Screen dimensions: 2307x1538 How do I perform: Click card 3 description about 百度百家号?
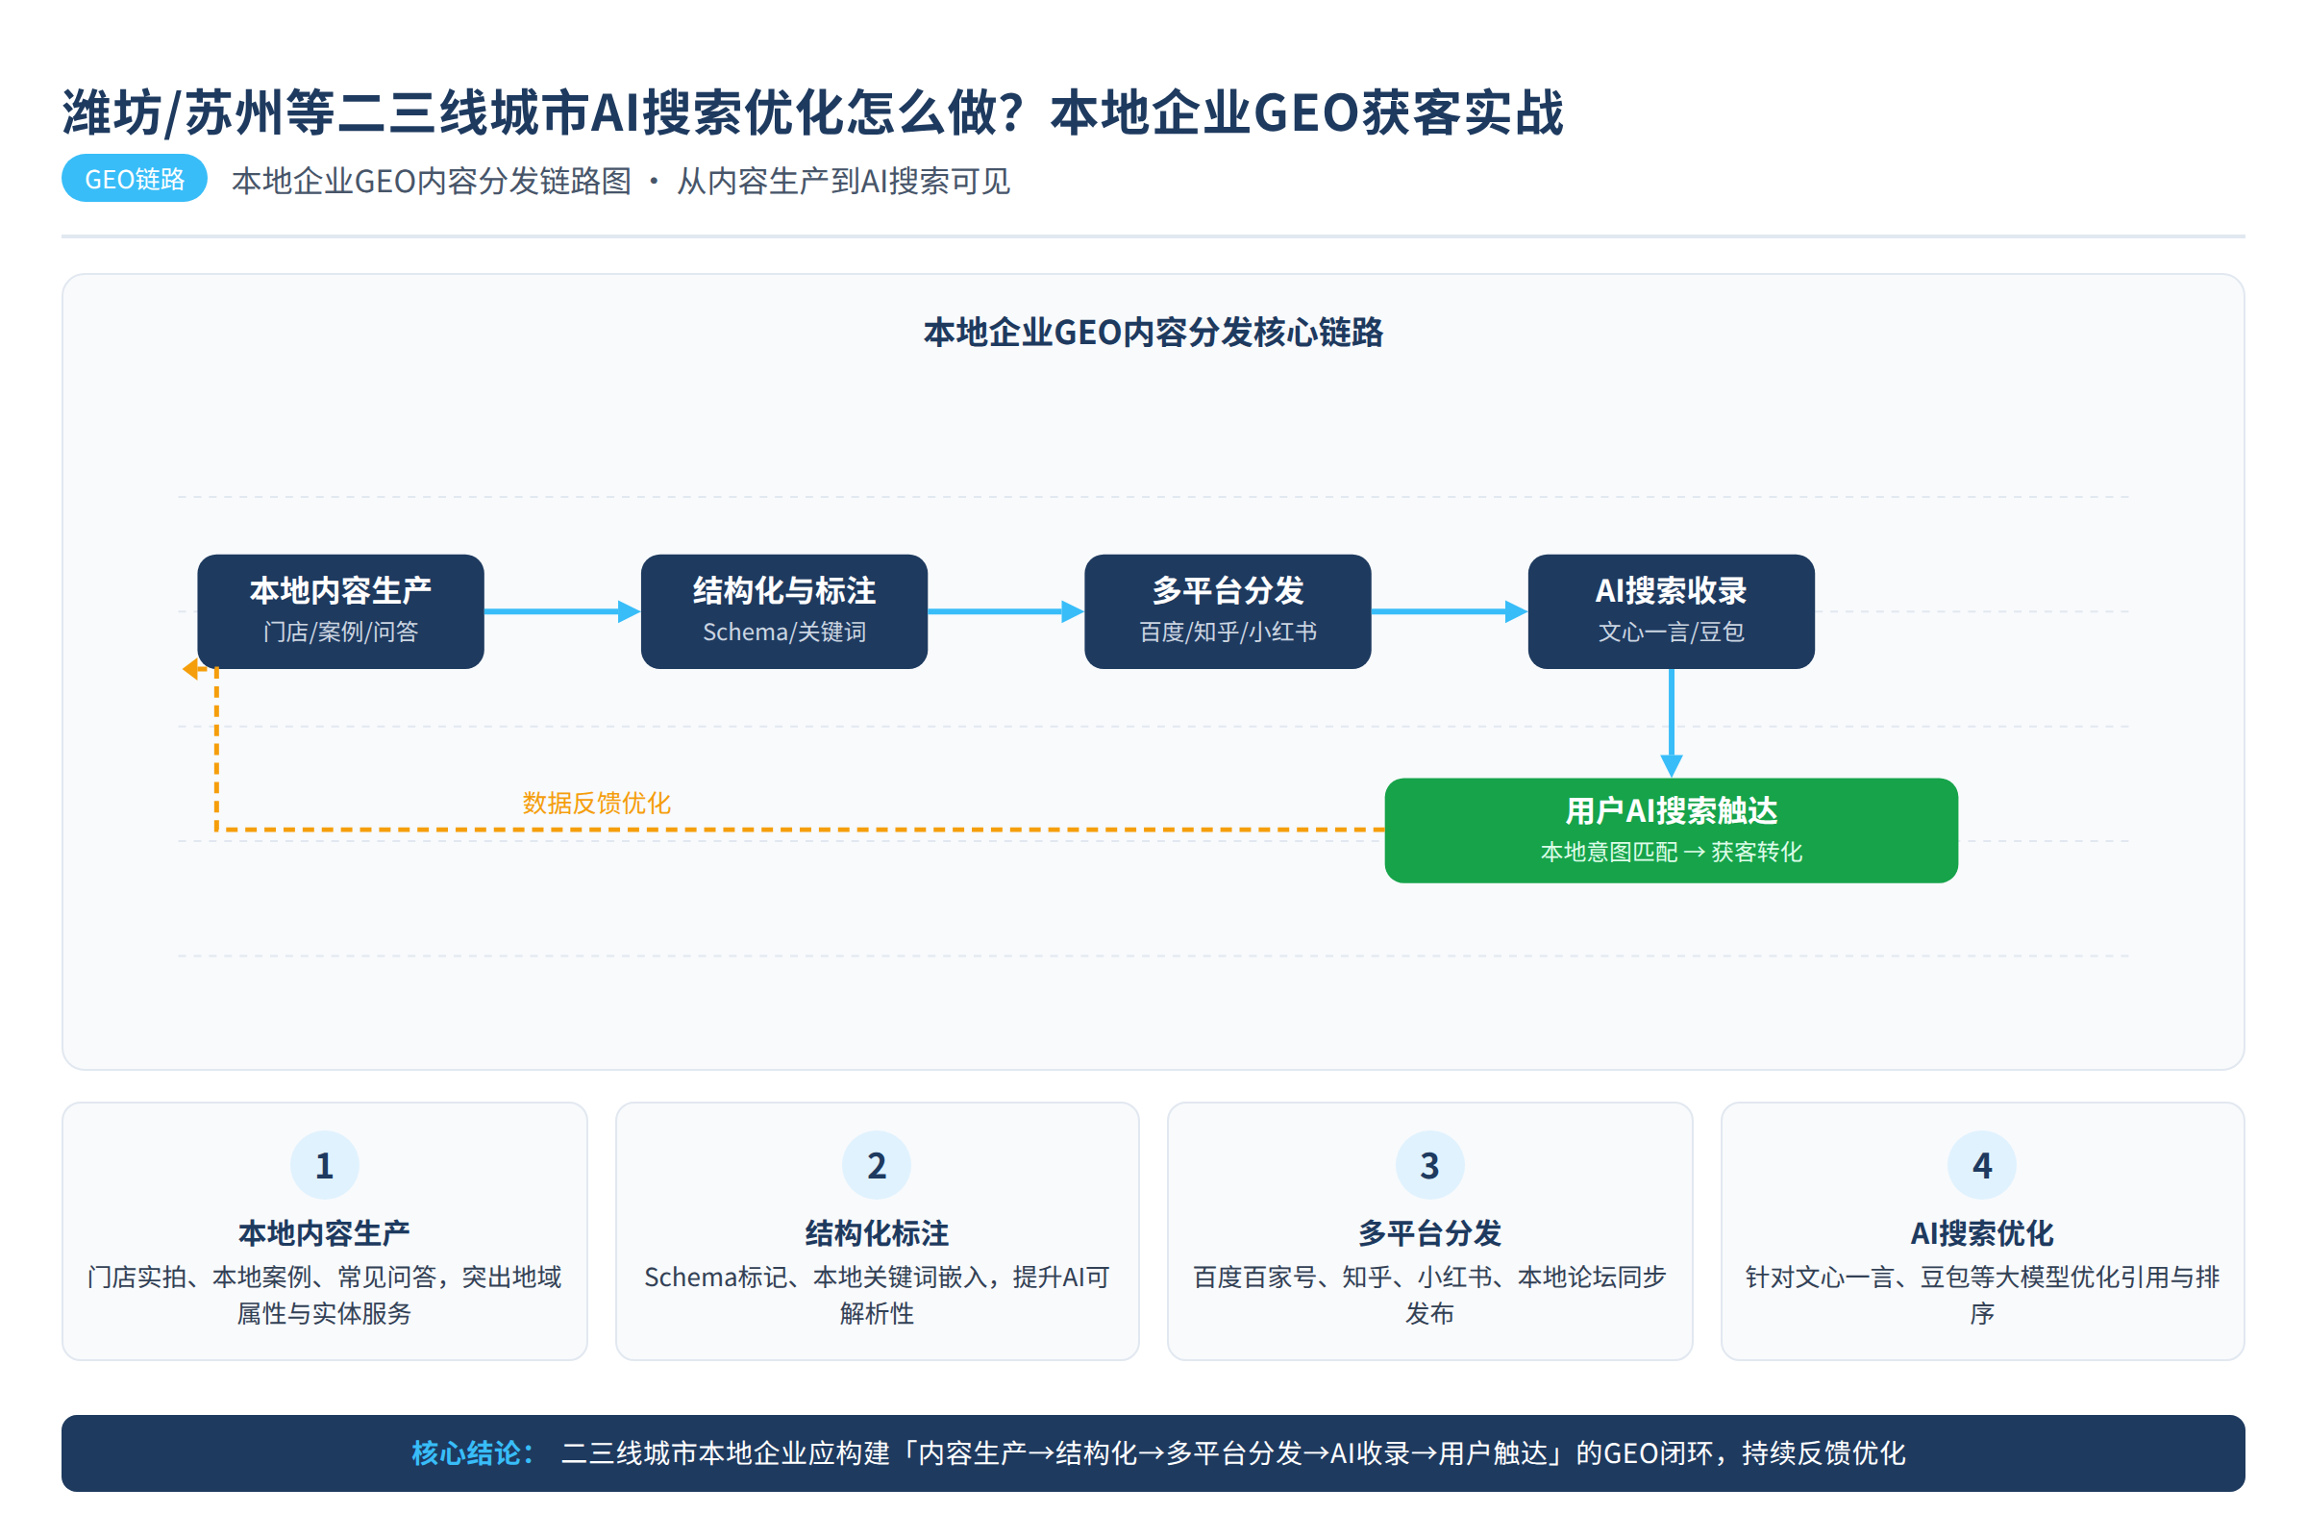(1429, 1295)
